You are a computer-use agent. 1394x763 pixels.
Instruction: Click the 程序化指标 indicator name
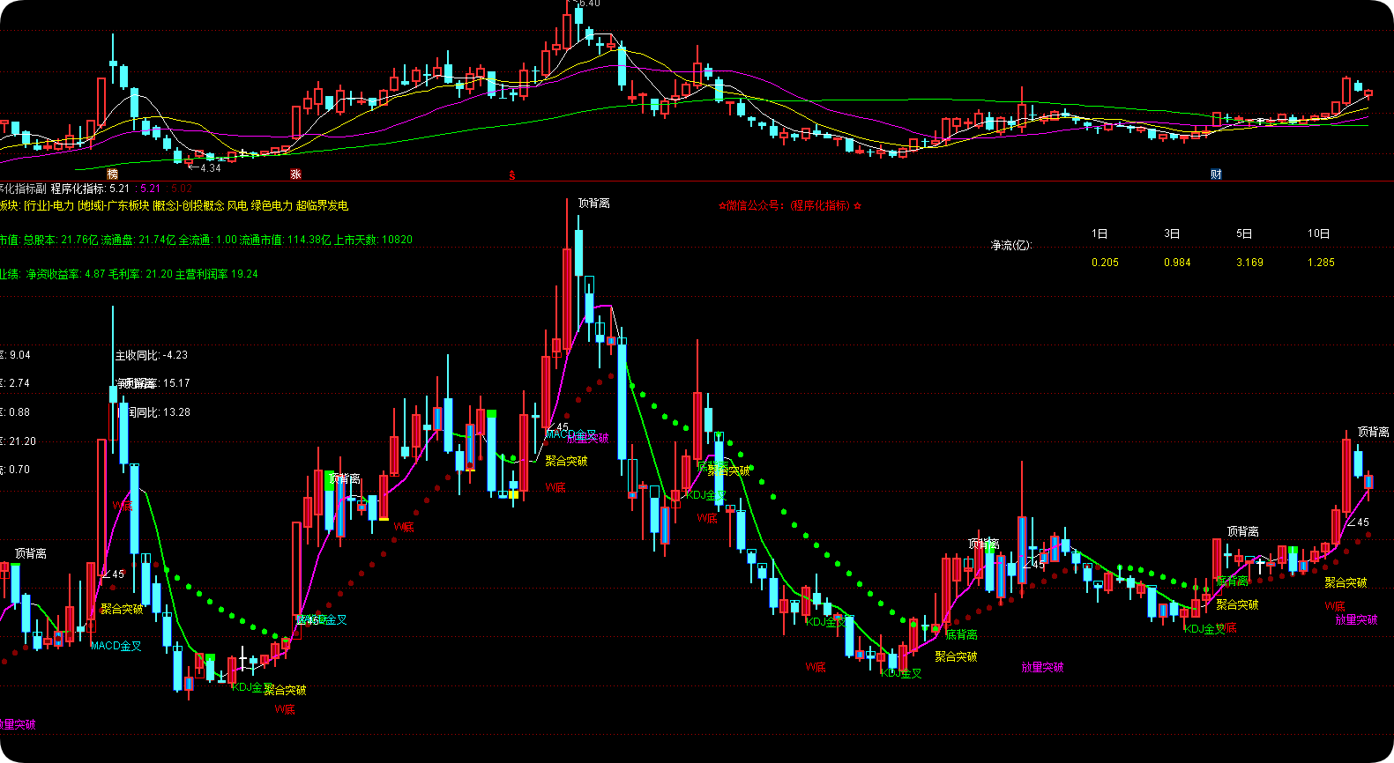78,189
